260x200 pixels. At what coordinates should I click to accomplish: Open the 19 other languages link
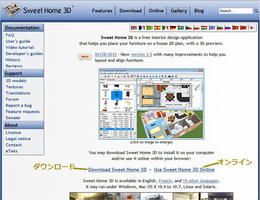[201, 181]
